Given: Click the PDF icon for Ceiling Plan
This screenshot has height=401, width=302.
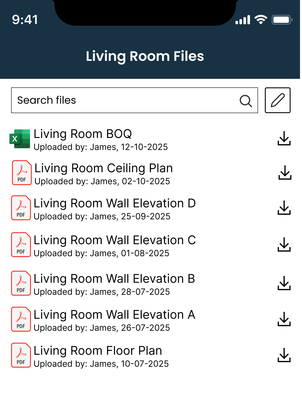Looking at the screenshot, I should pos(22,173).
